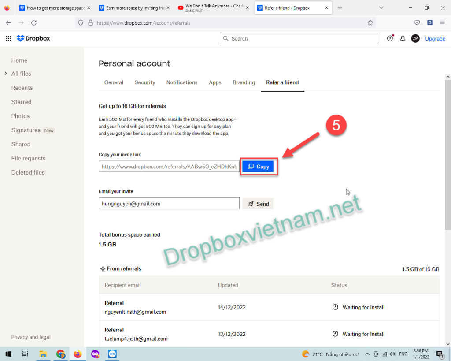Click the invite link text field

point(169,166)
